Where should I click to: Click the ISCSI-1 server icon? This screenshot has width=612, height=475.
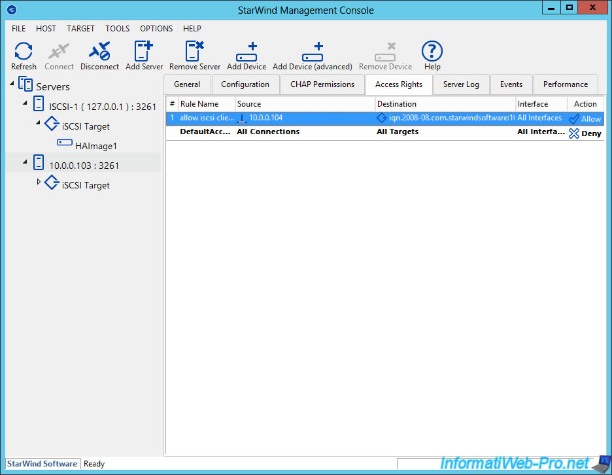(x=39, y=103)
